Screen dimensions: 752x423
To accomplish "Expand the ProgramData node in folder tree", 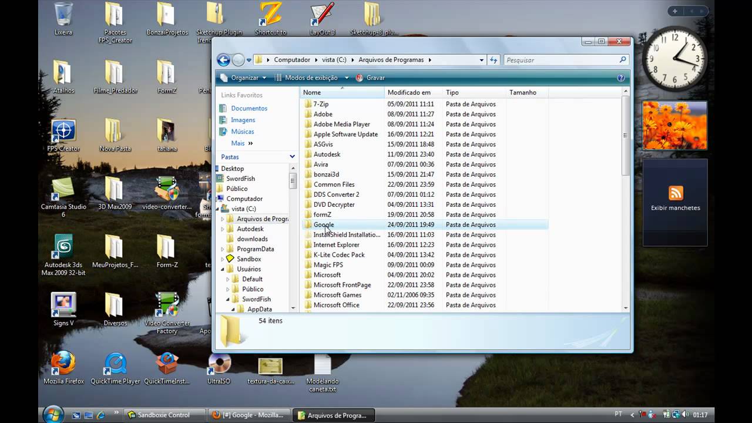I will coord(223,249).
